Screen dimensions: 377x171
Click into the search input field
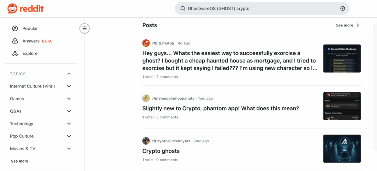click(x=258, y=8)
